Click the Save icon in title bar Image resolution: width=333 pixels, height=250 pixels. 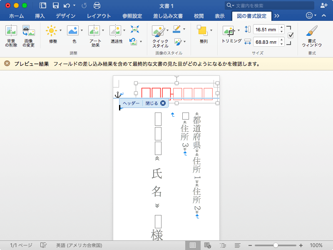(x=56, y=5)
